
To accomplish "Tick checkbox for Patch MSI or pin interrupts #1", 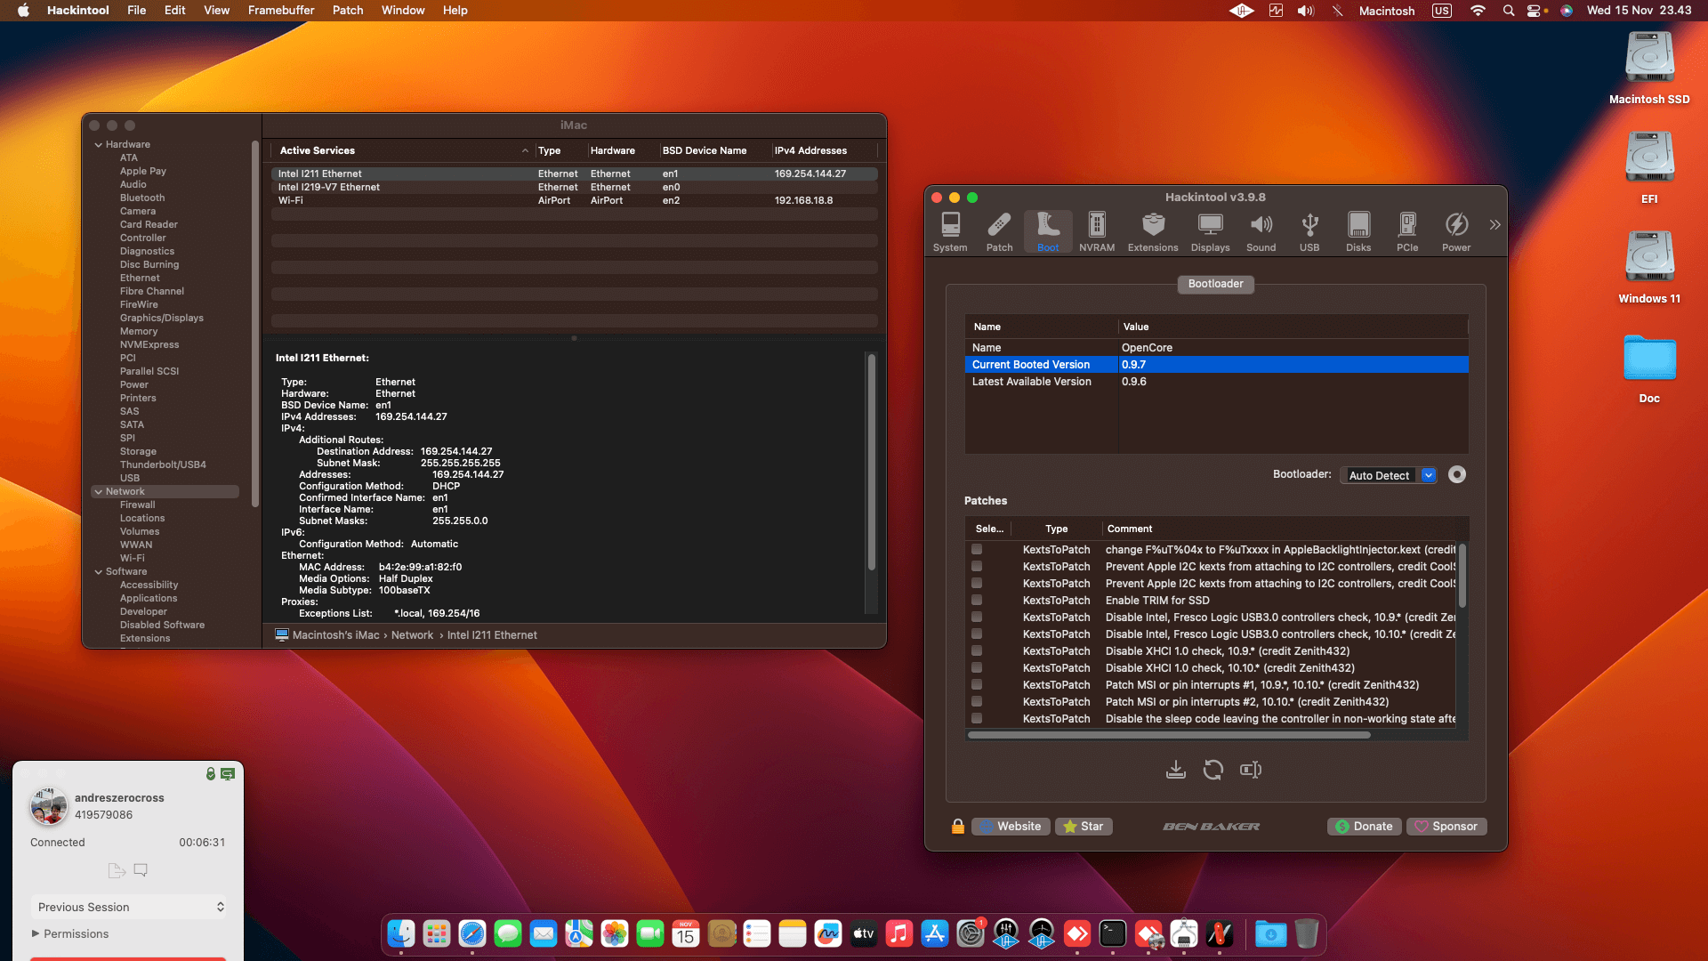I will tap(977, 685).
